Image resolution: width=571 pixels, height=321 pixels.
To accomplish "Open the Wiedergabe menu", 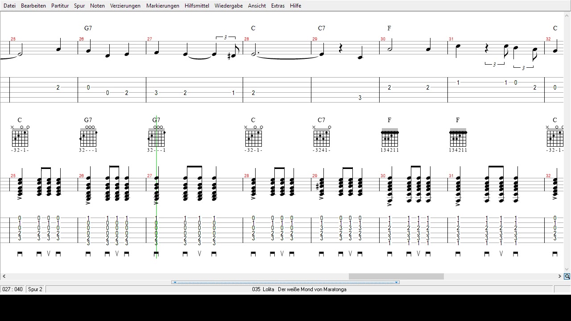I will click(x=228, y=6).
